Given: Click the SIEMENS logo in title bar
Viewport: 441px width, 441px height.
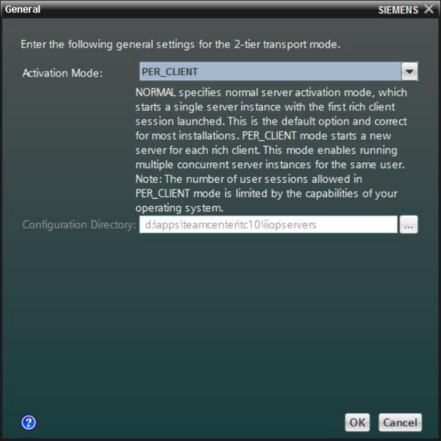Looking at the screenshot, I should [x=398, y=10].
